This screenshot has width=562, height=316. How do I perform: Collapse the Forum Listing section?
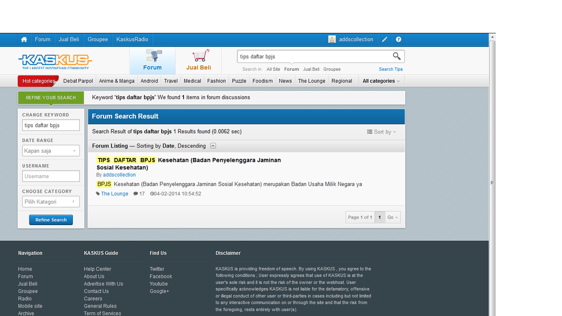click(x=213, y=146)
